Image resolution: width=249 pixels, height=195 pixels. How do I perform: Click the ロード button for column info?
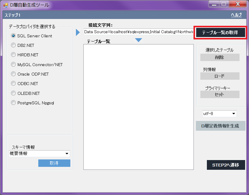click(x=220, y=76)
